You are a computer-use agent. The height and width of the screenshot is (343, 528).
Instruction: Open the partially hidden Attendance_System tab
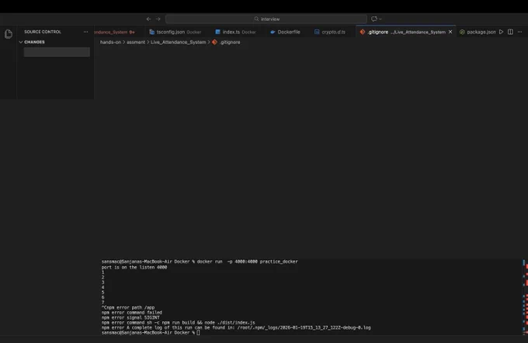pos(114,32)
